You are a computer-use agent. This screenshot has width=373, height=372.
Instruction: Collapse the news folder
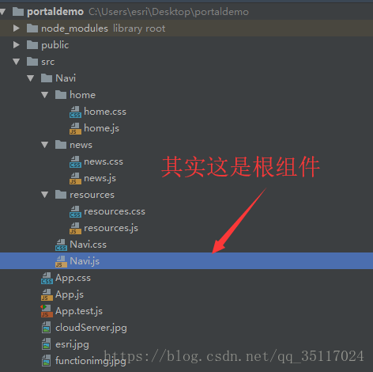[45, 145]
